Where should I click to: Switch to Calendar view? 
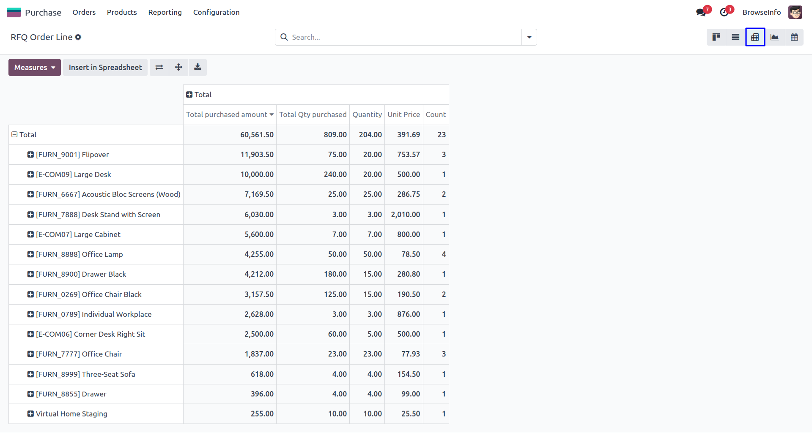794,37
